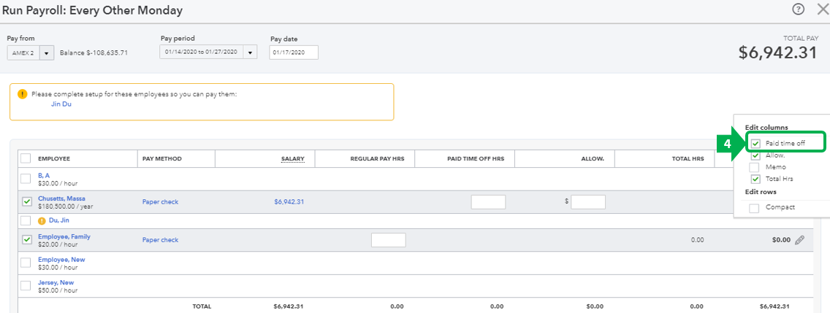Click Paper check for Employee, Family
Viewport: 830px width, 313px height.
[x=161, y=240]
